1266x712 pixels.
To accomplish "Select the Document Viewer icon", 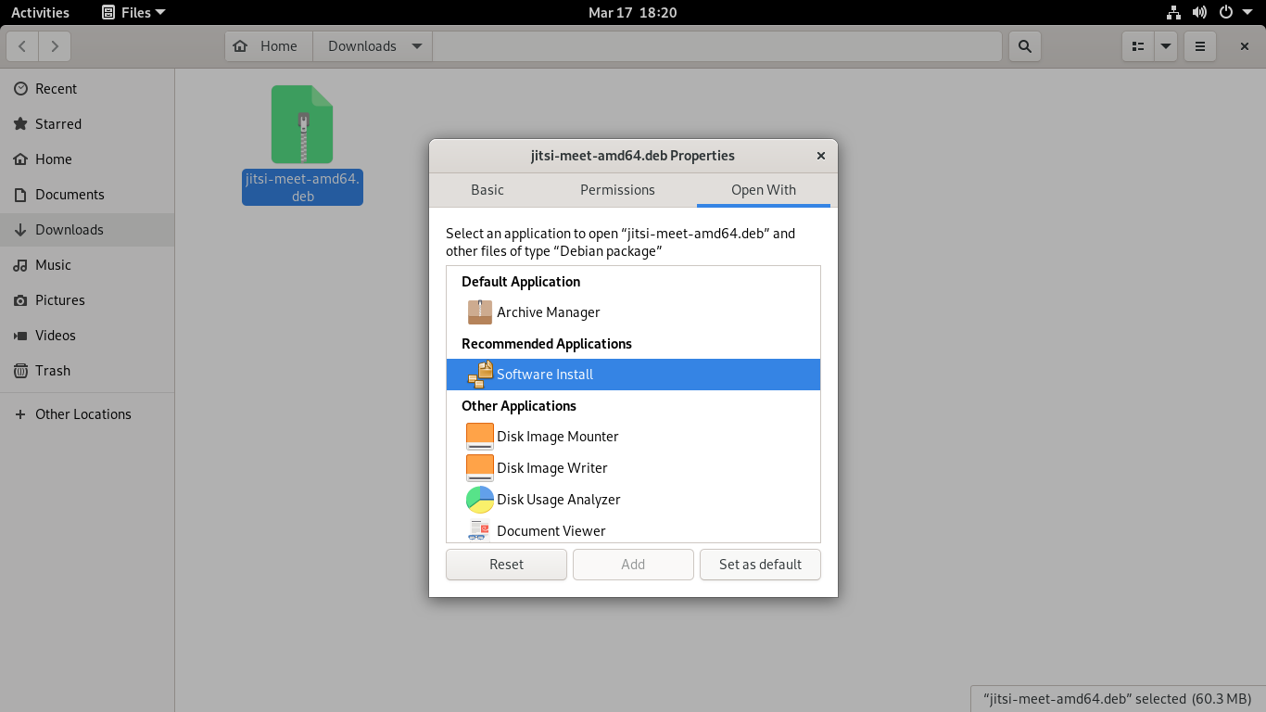I will [479, 530].
